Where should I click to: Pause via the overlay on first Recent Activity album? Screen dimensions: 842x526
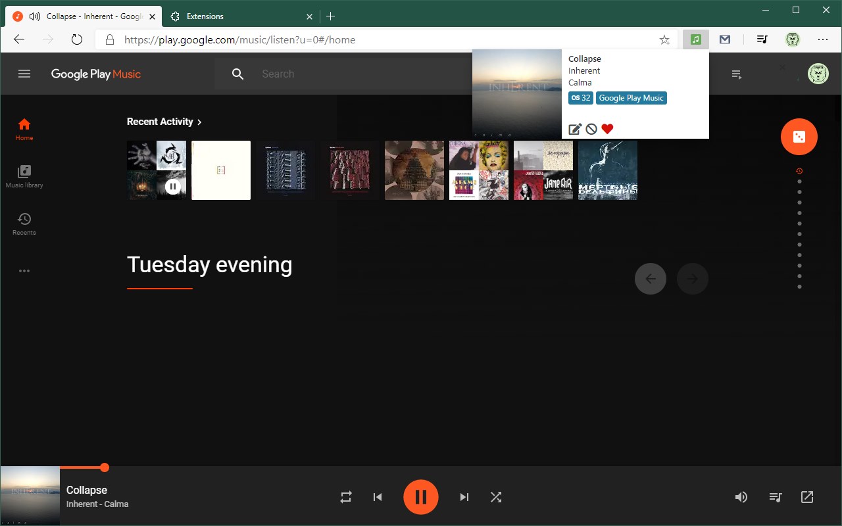172,186
